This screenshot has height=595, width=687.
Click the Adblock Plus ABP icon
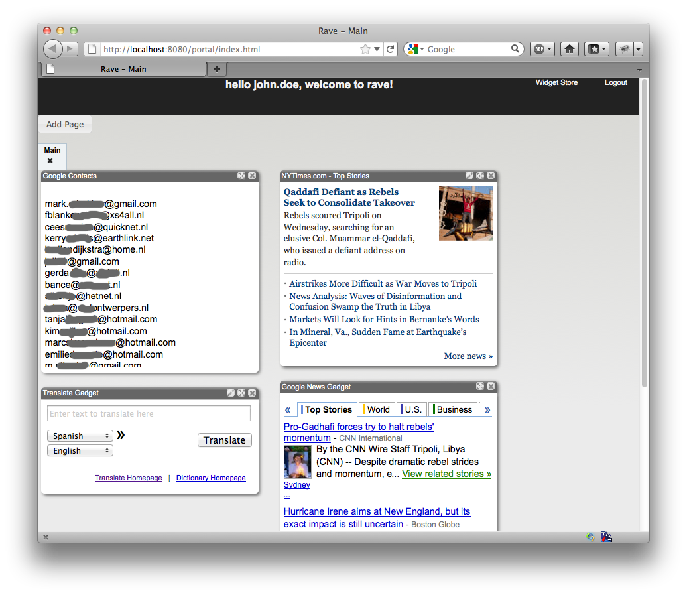click(542, 49)
